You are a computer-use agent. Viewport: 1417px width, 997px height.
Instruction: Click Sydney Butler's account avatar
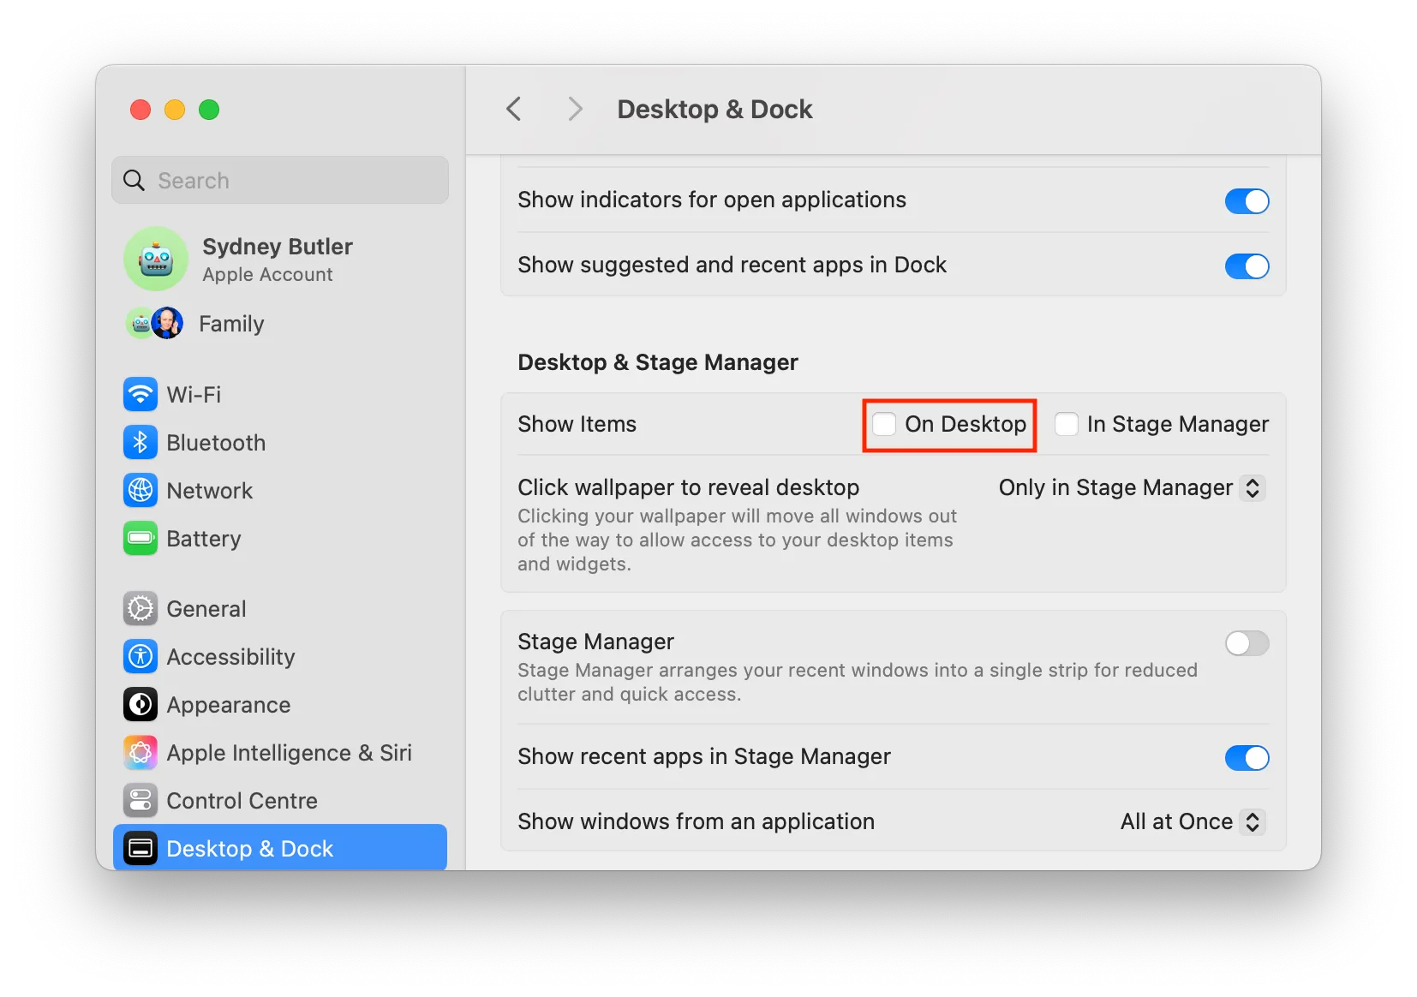(x=156, y=259)
